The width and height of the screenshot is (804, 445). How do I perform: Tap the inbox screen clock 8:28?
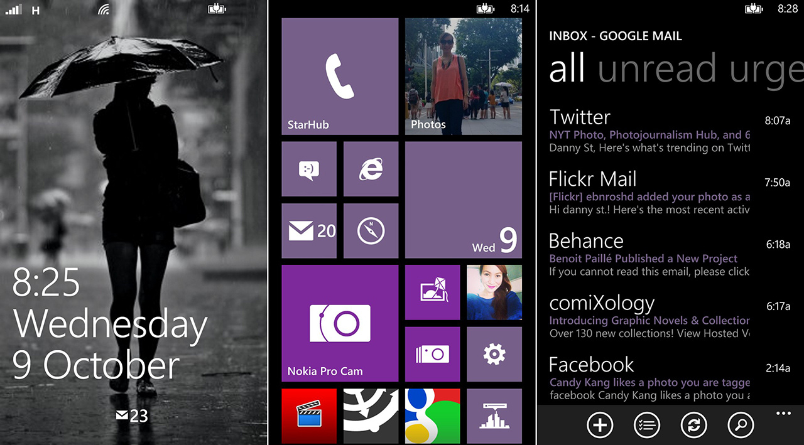coord(788,9)
